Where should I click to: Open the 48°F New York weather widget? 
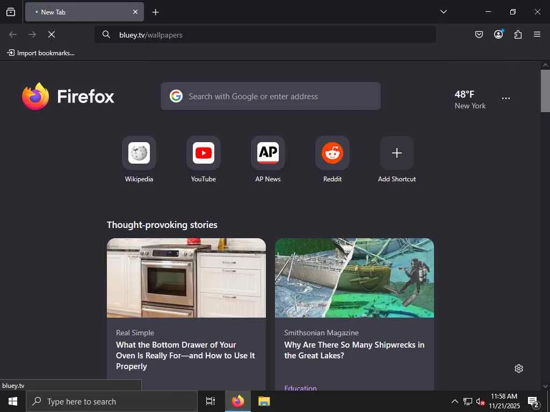coord(469,99)
